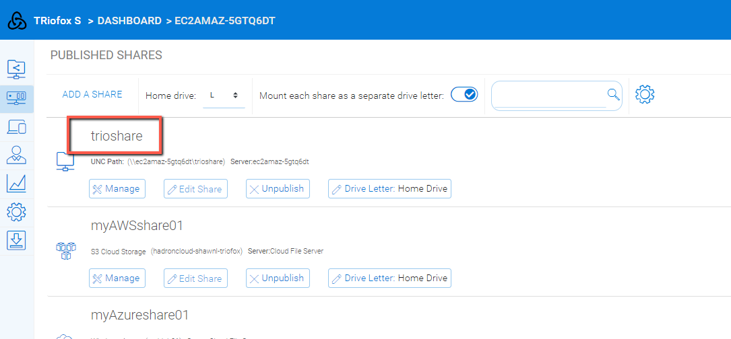The width and height of the screenshot is (731, 339).
Task: Manage the trioshare share
Action: click(117, 188)
